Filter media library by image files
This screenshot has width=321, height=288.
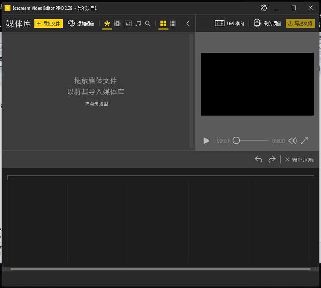pos(128,24)
